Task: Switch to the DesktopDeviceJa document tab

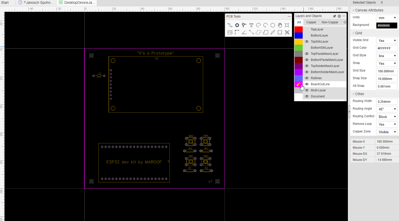Action: pyautogui.click(x=77, y=3)
